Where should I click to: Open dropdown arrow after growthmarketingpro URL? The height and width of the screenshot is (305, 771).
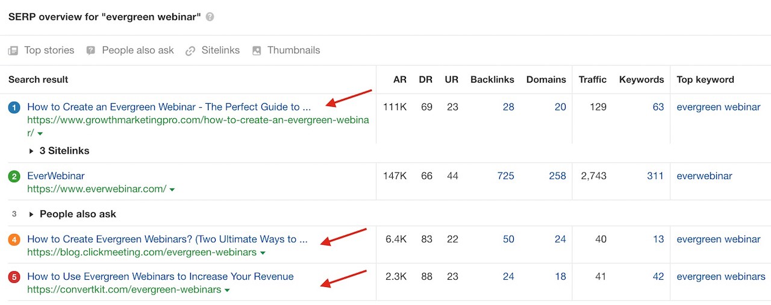[x=40, y=134]
